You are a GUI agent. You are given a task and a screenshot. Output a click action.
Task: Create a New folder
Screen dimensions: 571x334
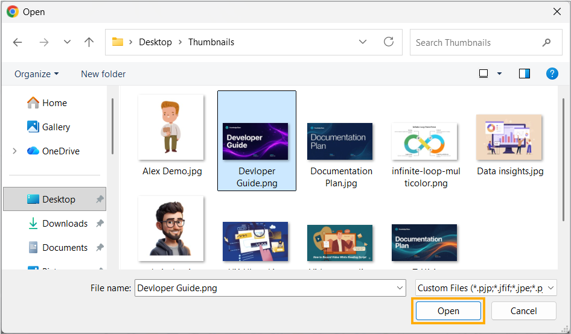(x=103, y=74)
